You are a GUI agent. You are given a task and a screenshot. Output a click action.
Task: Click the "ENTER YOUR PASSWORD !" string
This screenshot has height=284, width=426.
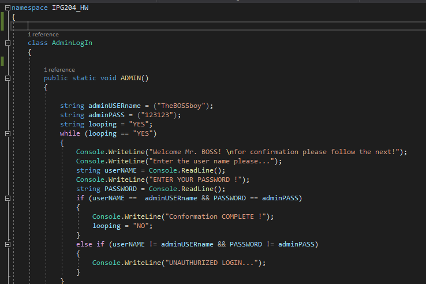click(196, 180)
